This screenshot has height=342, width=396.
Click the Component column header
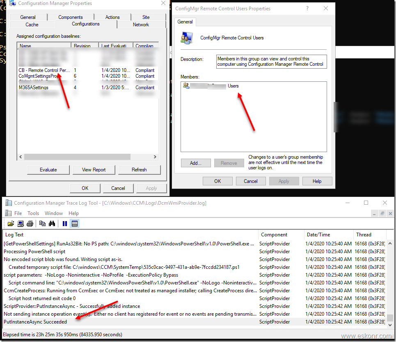(x=281, y=235)
